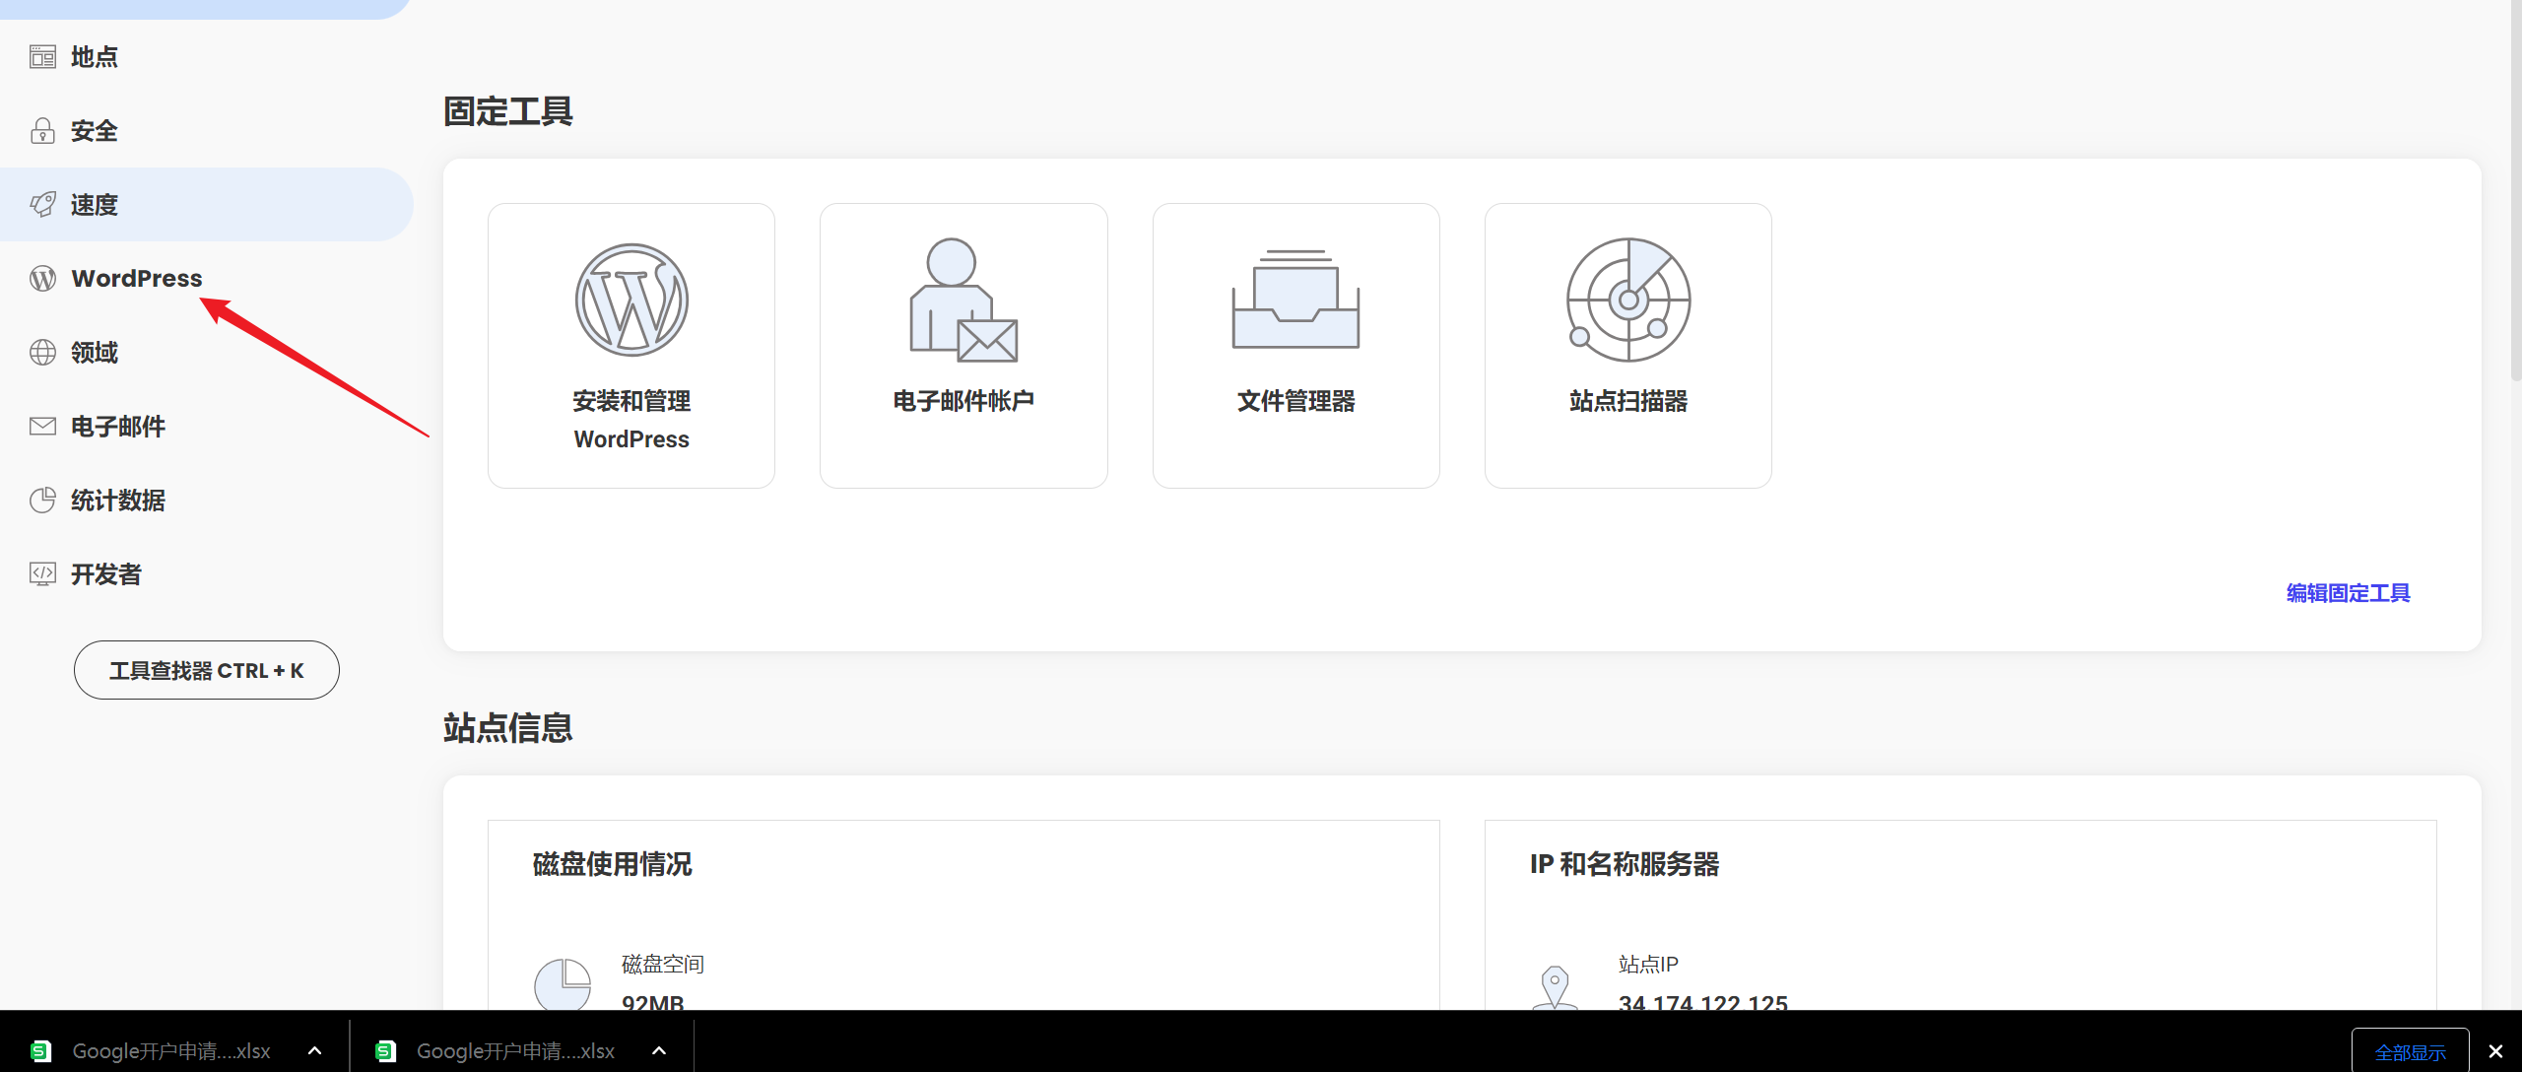Click the 工具查找器 CTRL + K button
Image resolution: width=2522 pixels, height=1072 pixels.
[x=206, y=670]
